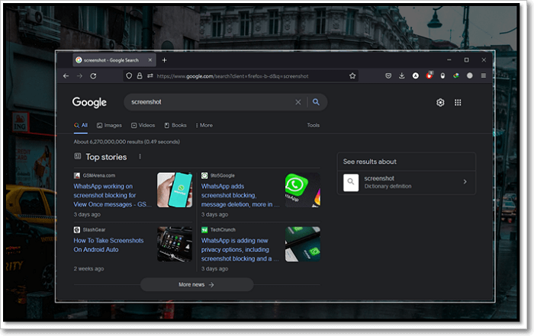Image resolution: width=534 pixels, height=336 pixels.
Task: Open the Top stories options menu
Action: tap(140, 157)
